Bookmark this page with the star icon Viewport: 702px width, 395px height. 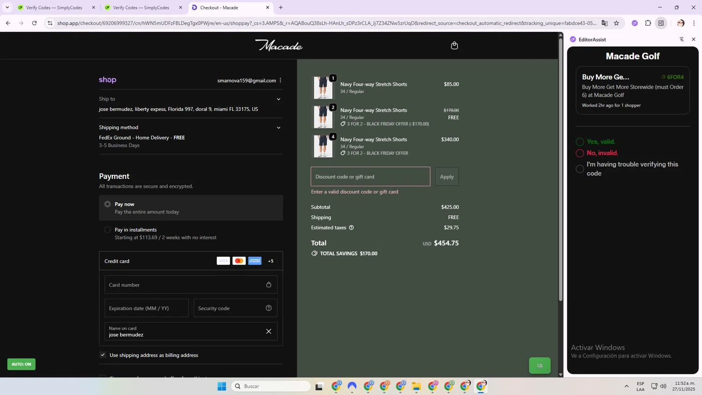[x=616, y=23]
